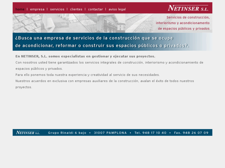Click headline line 'de acondicionar, reformar o construir'
Screen dimensions: 225x168
(x=60, y=46)
